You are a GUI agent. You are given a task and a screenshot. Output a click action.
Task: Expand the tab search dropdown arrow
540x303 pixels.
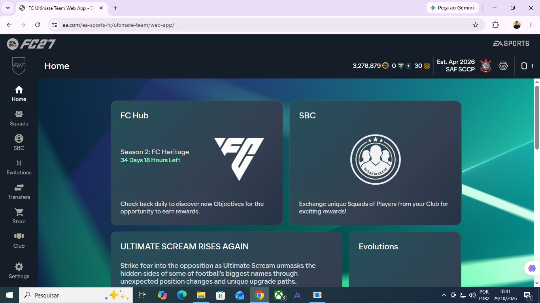pos(8,8)
